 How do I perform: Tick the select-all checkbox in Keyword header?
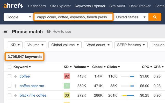pyautogui.click(x=10, y=67)
